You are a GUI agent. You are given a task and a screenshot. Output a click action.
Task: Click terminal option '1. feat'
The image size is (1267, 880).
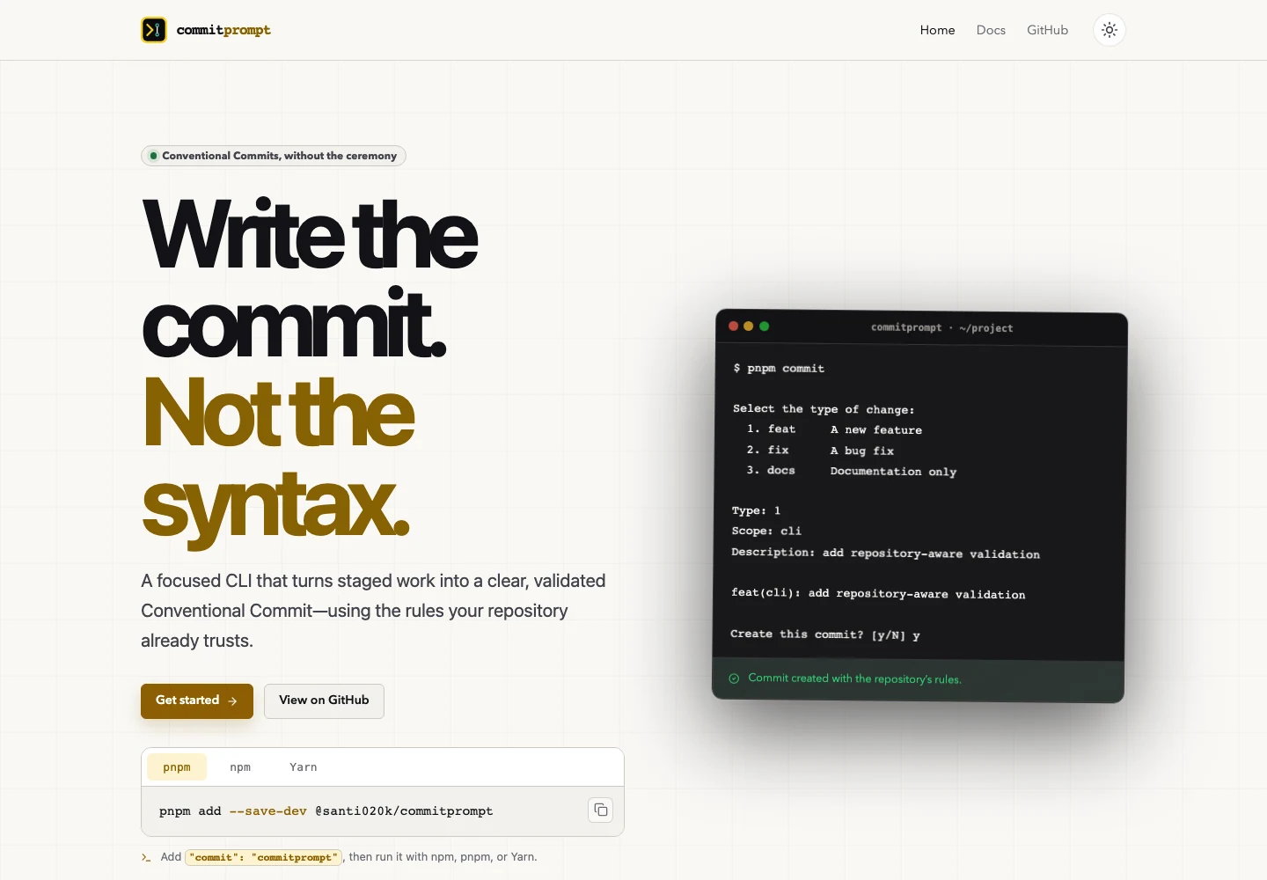(771, 429)
